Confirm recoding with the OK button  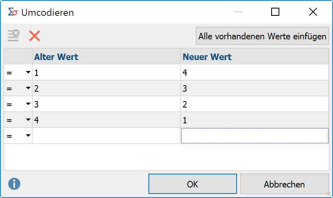(192, 184)
